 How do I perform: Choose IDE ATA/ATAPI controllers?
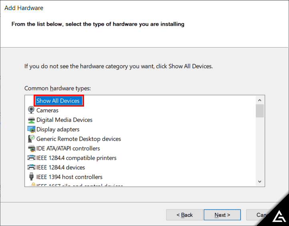68,148
